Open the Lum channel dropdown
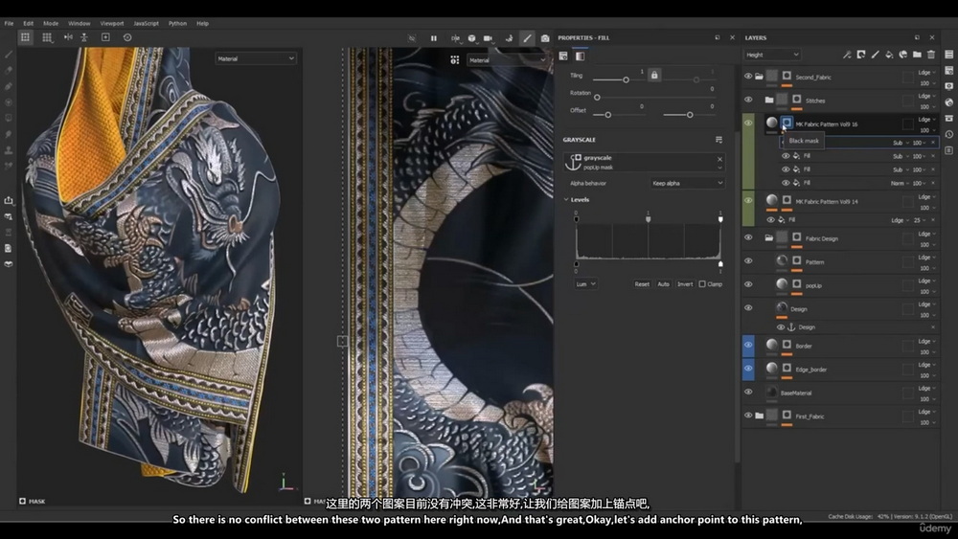 point(585,283)
